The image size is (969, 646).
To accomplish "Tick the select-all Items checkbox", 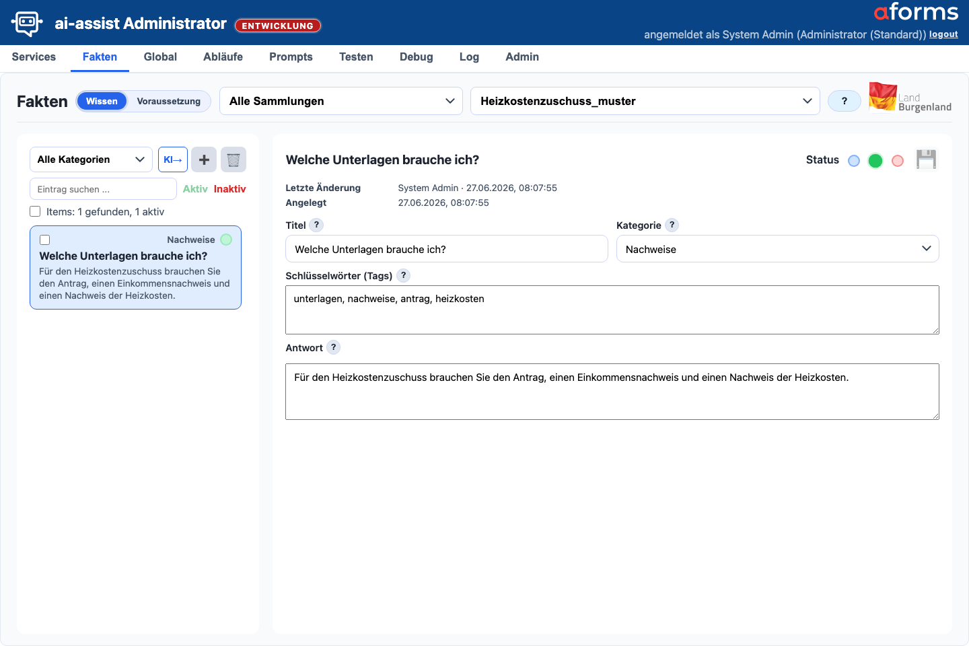I will (x=35, y=211).
